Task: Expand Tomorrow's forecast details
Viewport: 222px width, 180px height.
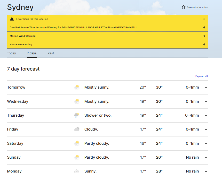Action: 206,88
